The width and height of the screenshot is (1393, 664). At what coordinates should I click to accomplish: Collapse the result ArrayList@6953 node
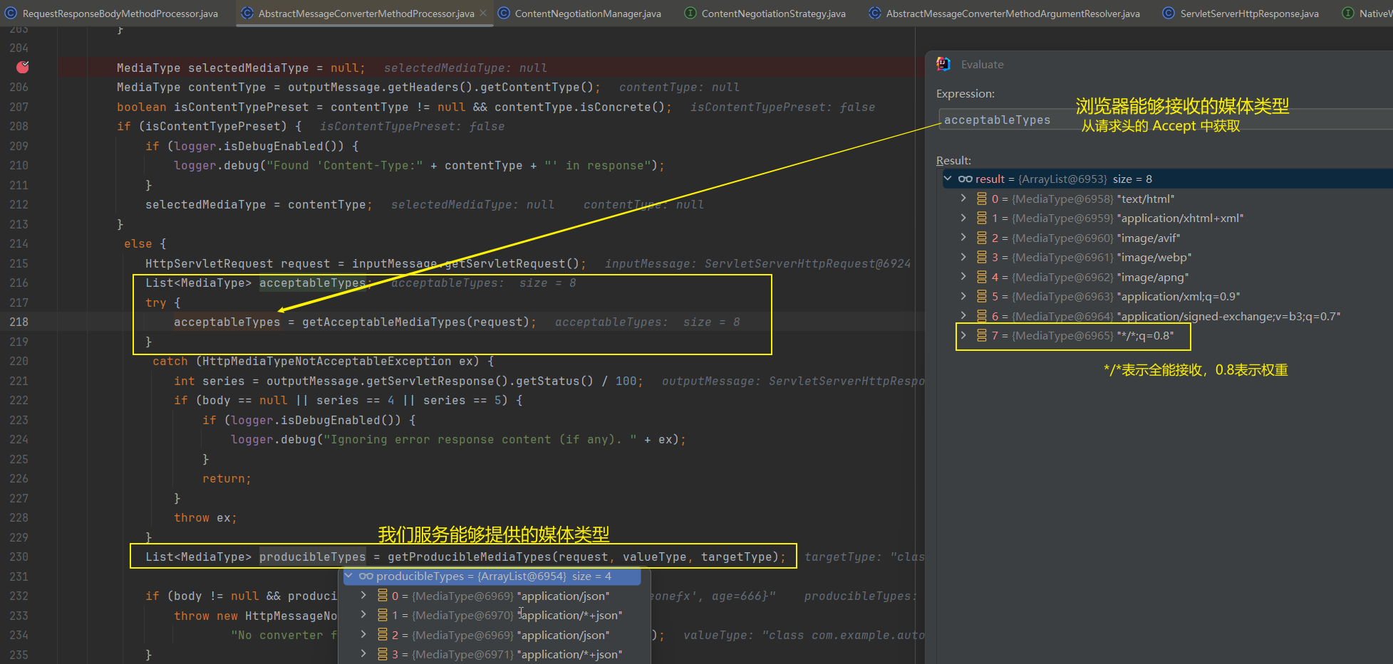tap(948, 179)
